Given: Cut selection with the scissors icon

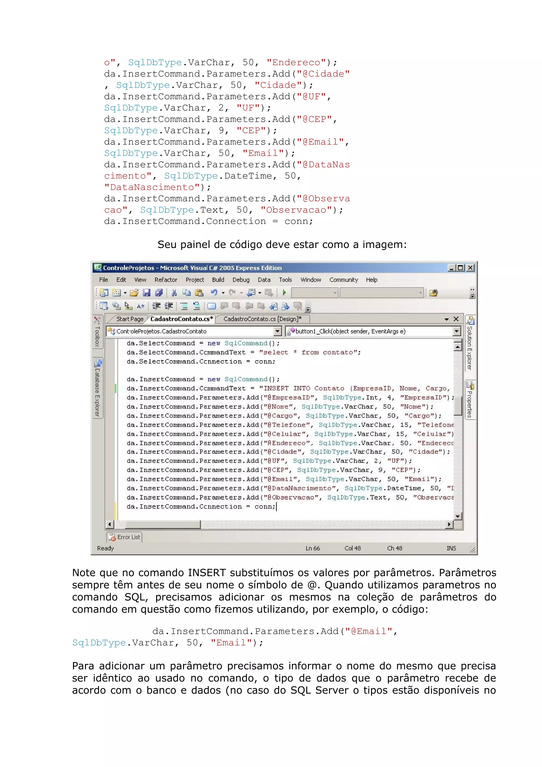Looking at the screenshot, I should (174, 293).
